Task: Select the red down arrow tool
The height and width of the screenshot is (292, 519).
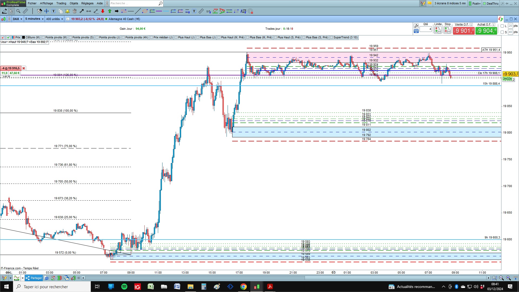Action: (103, 11)
